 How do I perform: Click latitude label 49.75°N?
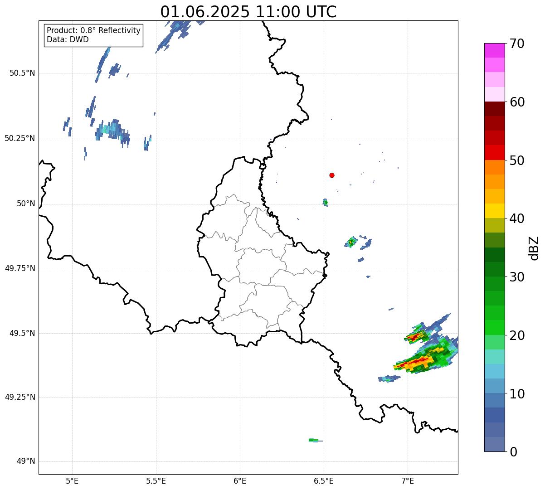[x=20, y=268]
